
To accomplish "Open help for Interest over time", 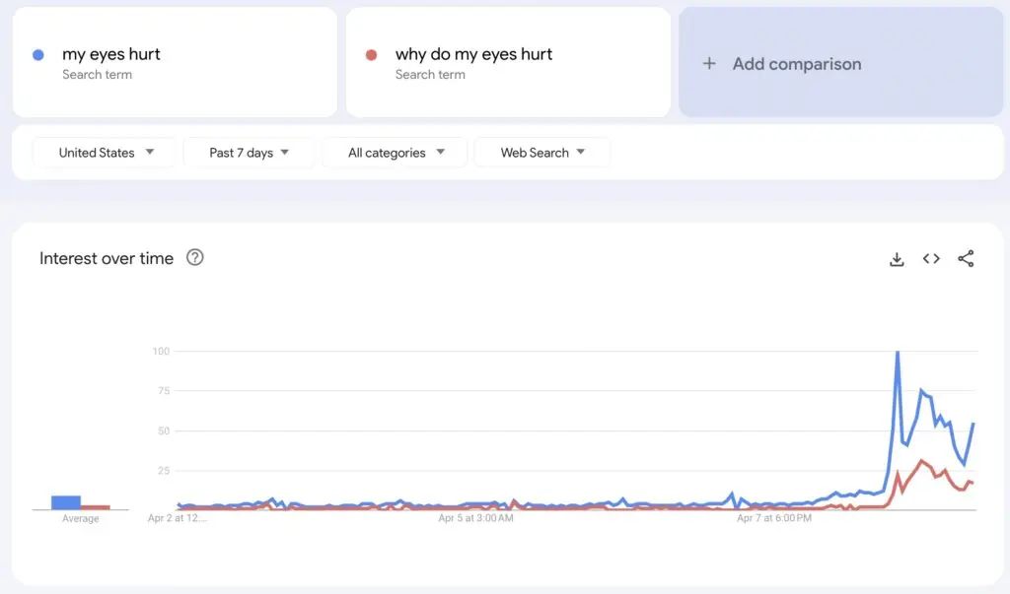I will tap(195, 258).
